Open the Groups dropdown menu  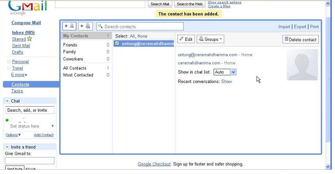coord(211,39)
